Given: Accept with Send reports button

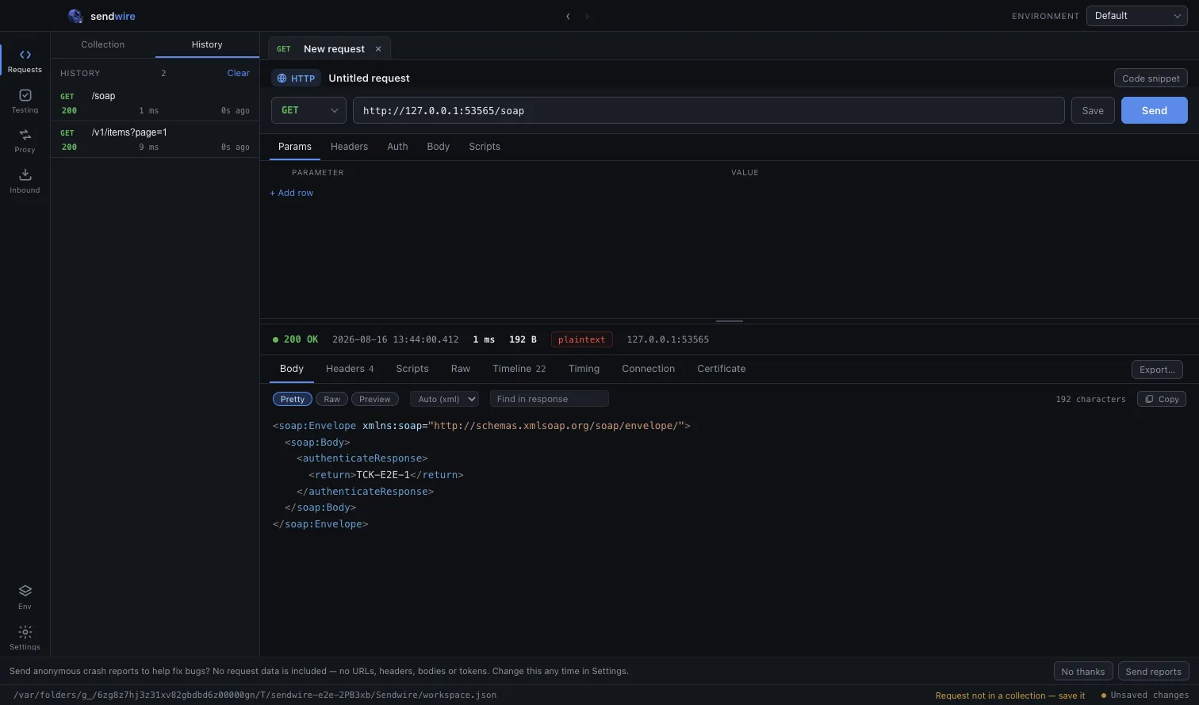Looking at the screenshot, I should [x=1153, y=671].
